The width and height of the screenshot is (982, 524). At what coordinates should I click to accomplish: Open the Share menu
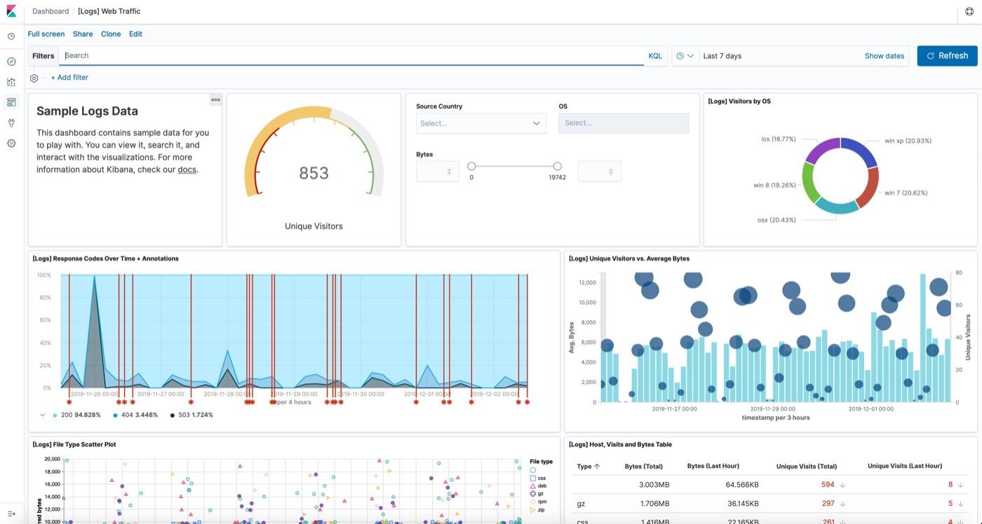tap(82, 34)
